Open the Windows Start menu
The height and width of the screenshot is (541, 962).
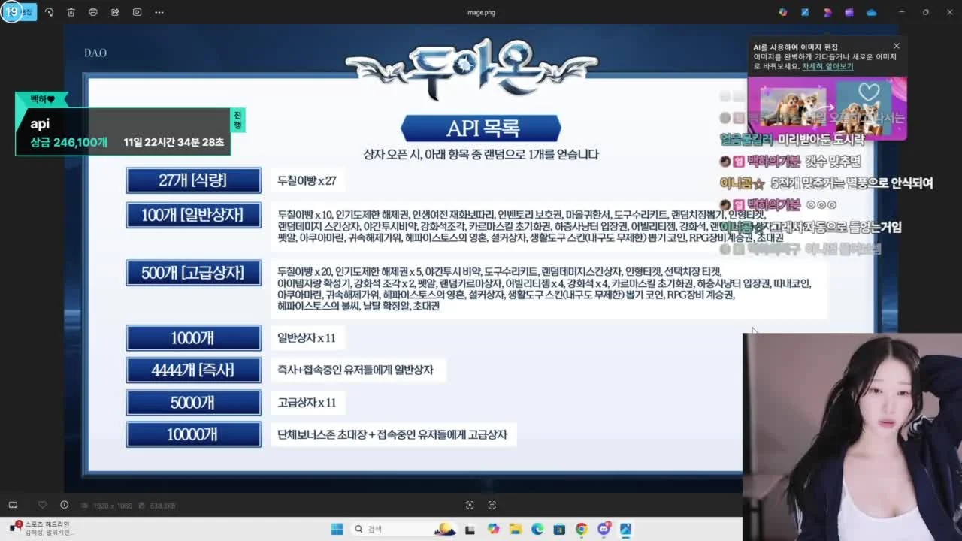tap(337, 529)
